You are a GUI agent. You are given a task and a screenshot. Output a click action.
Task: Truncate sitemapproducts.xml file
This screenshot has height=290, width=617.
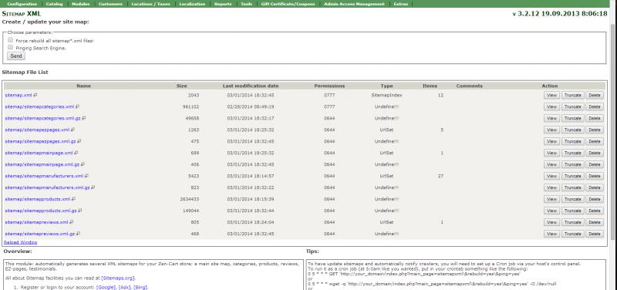tap(572, 199)
